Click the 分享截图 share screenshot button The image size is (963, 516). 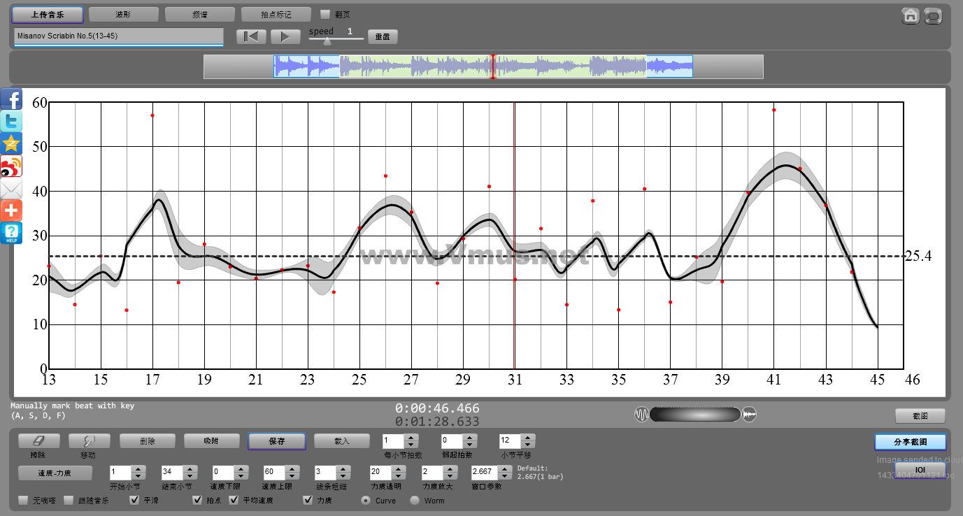(x=910, y=442)
